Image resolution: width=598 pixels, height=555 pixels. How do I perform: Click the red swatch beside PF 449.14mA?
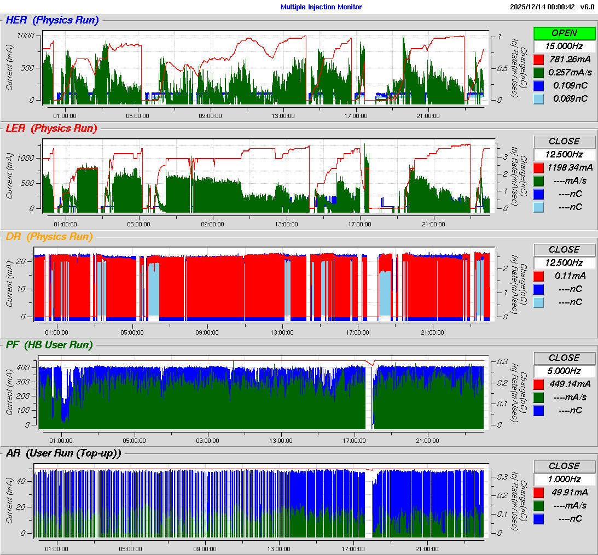pos(539,384)
